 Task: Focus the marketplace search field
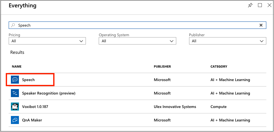135,25
